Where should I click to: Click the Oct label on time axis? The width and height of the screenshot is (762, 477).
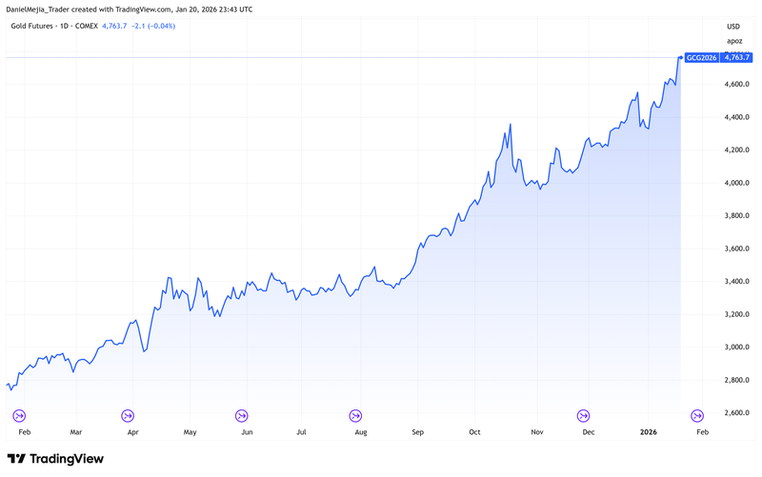[475, 431]
